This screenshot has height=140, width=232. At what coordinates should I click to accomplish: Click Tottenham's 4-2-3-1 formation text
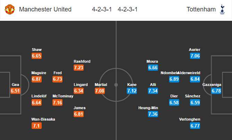127,9
